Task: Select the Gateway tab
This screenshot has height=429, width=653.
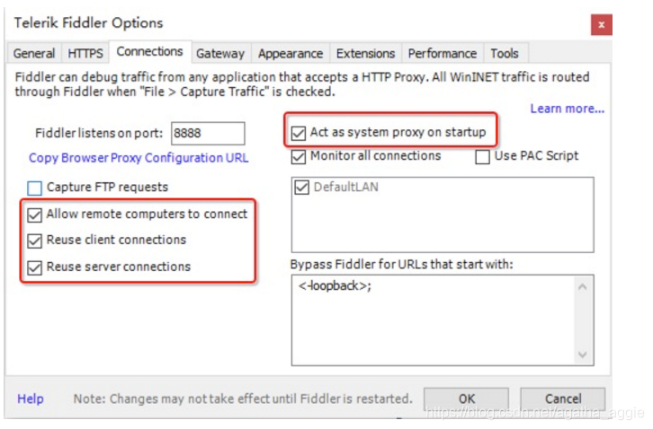Action: click(220, 53)
